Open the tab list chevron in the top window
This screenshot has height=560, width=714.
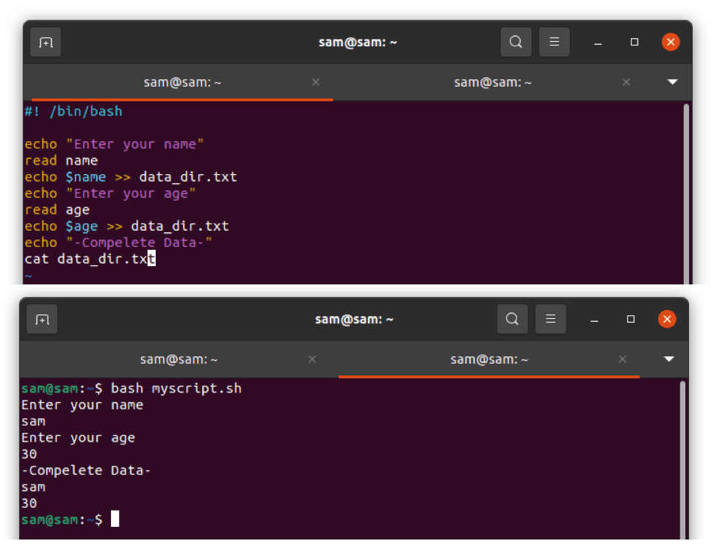673,82
